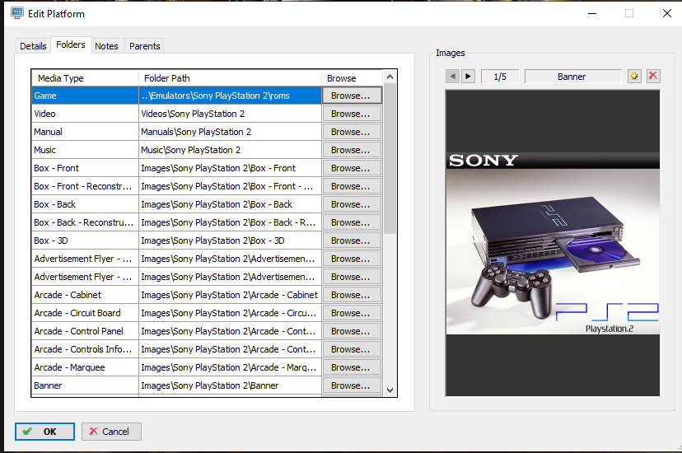Click the Images\Sony PlayStation 2\Banner path
The image size is (682, 453).
click(x=230, y=385)
